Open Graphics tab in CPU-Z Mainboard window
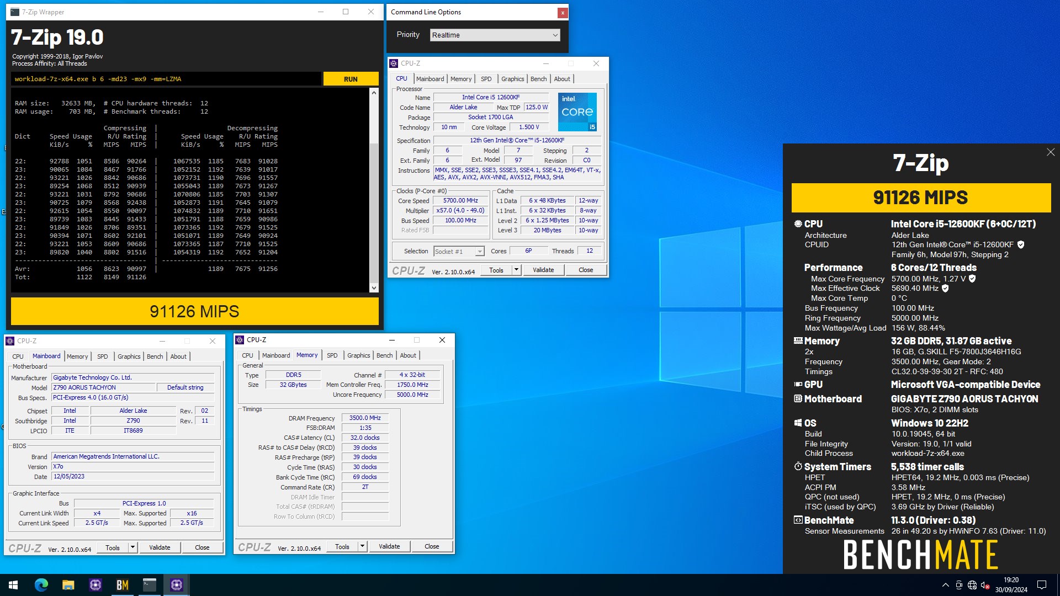Screen dimensions: 1060x596 pyautogui.click(x=129, y=356)
